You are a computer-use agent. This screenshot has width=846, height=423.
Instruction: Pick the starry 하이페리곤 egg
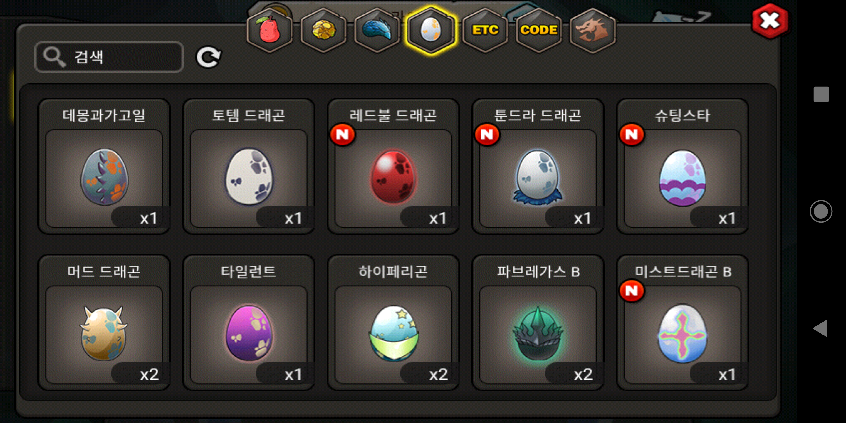[x=393, y=323]
